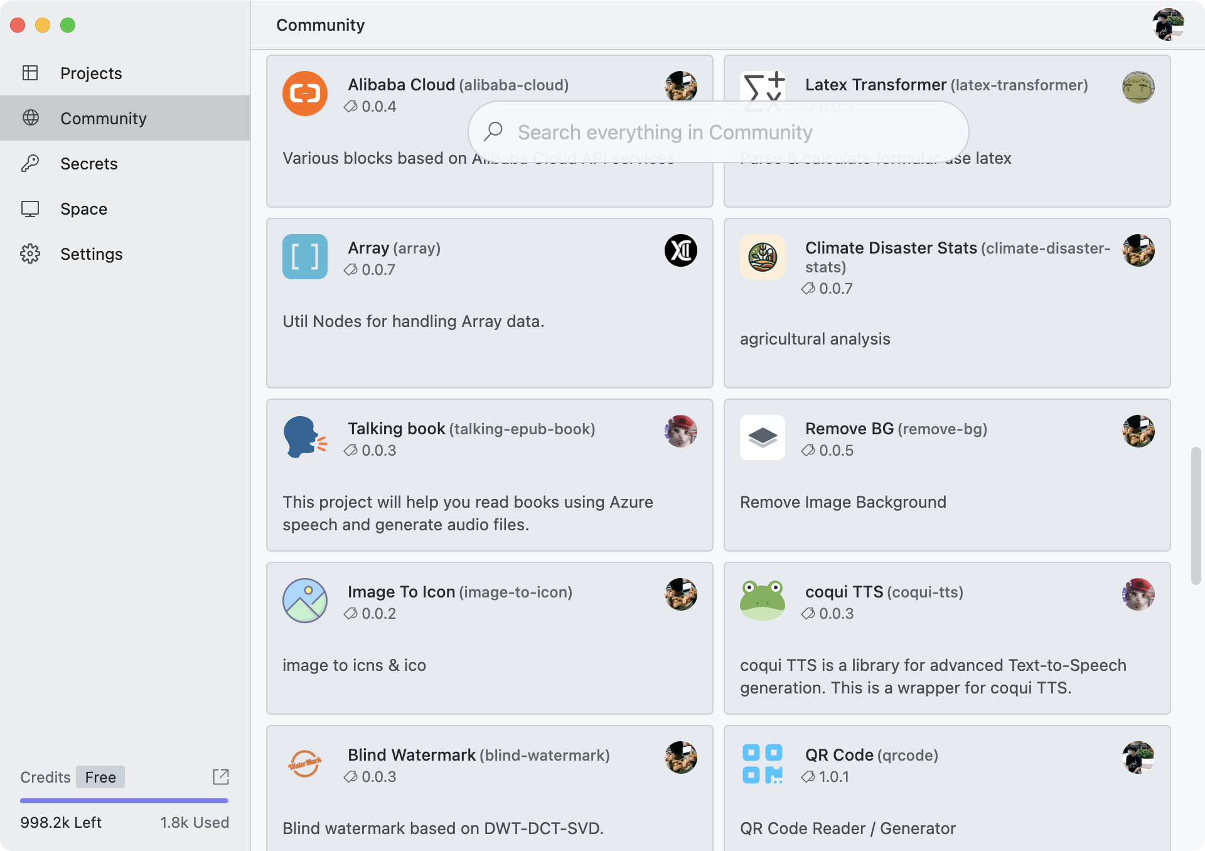Go to the Secrets sidebar item

(x=88, y=164)
